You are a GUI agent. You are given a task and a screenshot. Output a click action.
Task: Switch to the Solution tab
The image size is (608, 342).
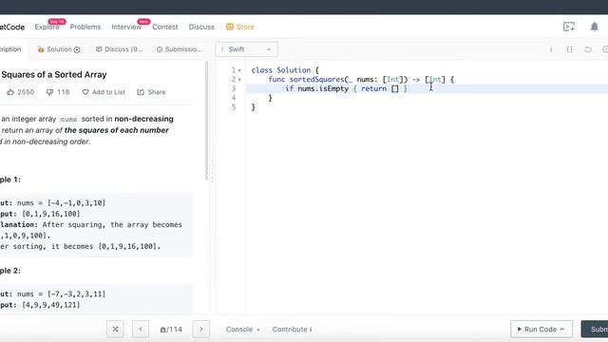pos(59,49)
